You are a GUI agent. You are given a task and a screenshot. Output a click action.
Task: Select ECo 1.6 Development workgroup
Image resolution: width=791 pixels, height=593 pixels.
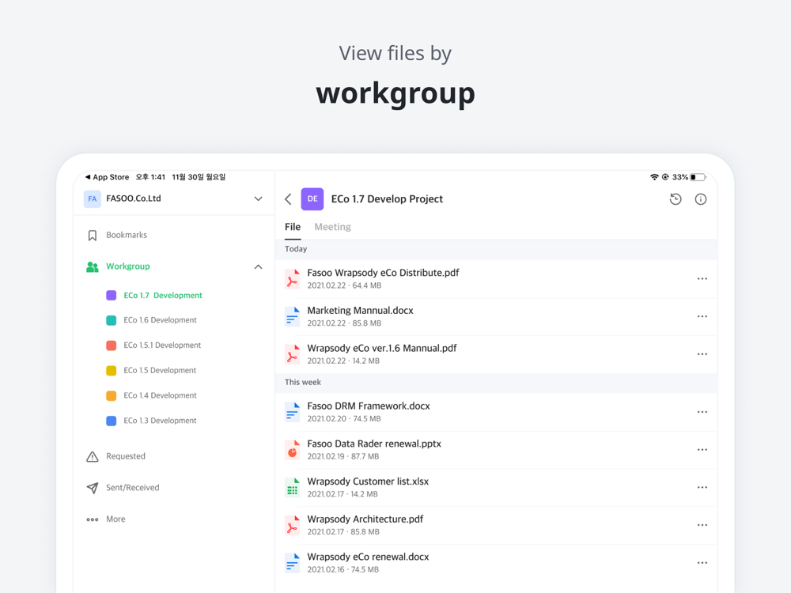(x=160, y=320)
